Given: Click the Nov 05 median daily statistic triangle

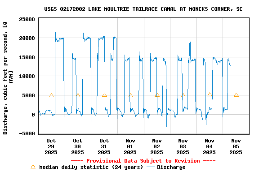Looking at the screenshot, I should 236,95.
